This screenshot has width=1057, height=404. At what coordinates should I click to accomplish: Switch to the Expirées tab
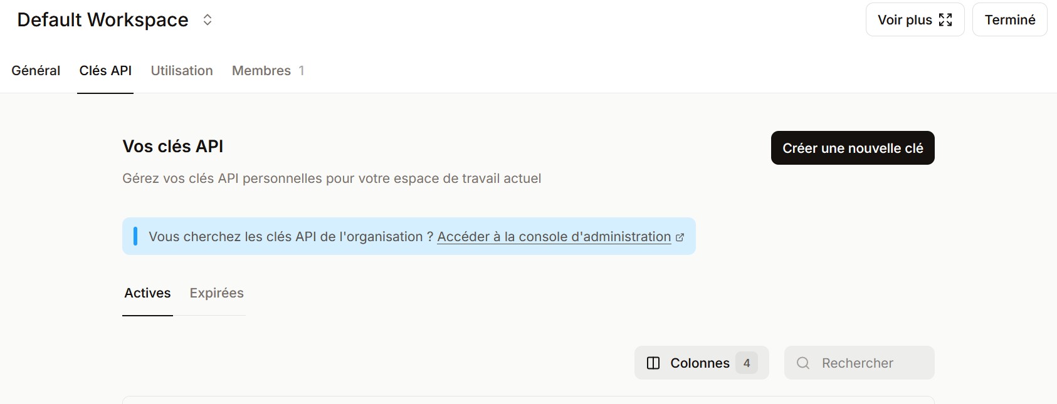[216, 293]
